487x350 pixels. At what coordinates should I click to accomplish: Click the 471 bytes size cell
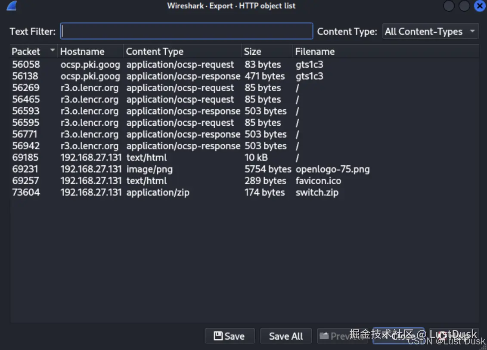coord(265,76)
